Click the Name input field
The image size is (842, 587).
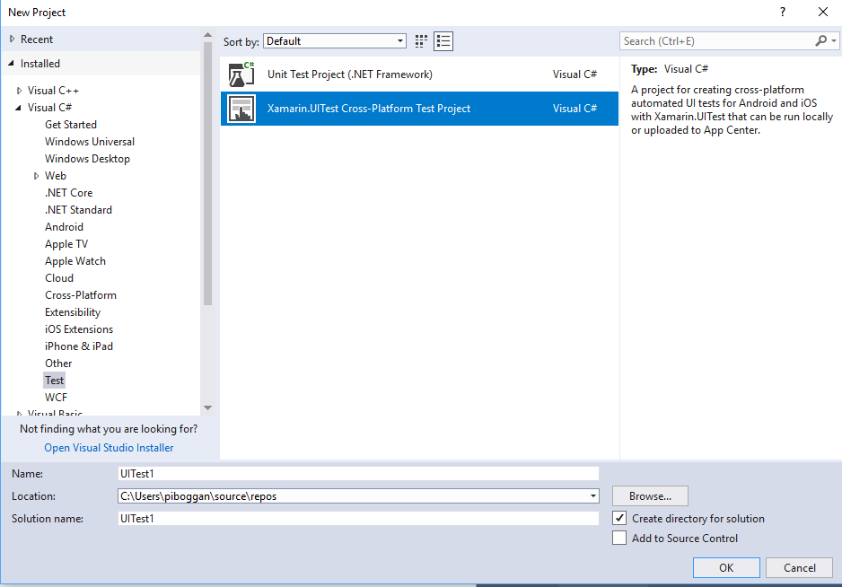[x=358, y=474]
